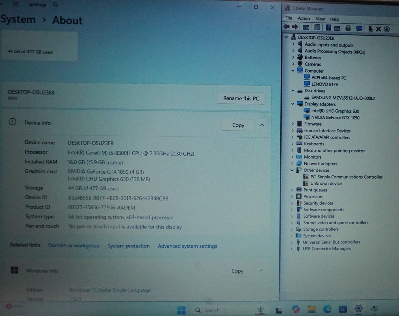Click Rename this PC button
The image size is (399, 316).
coord(241,98)
